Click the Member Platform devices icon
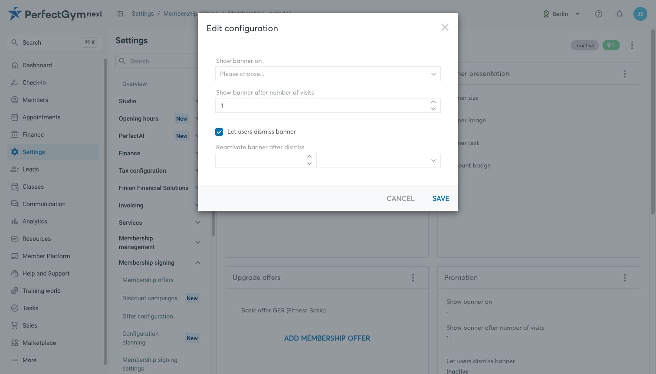This screenshot has width=656, height=374. pyautogui.click(x=15, y=256)
